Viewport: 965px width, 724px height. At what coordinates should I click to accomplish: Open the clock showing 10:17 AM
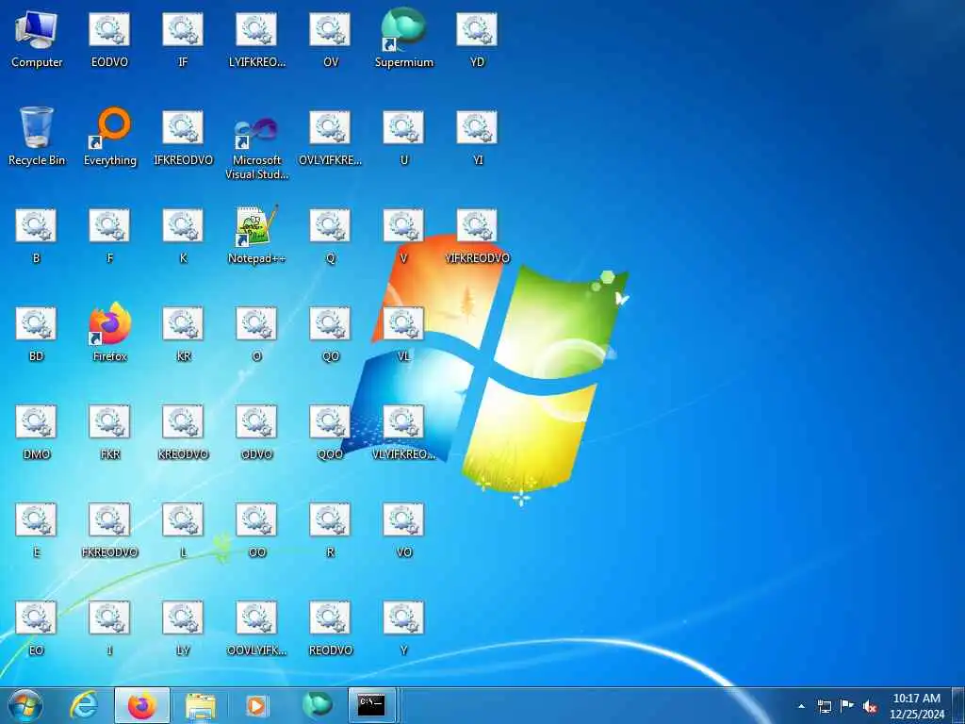[x=916, y=706]
